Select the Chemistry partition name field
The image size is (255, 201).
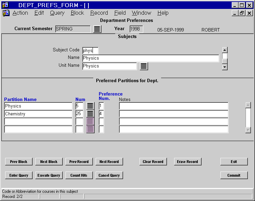(x=38, y=114)
